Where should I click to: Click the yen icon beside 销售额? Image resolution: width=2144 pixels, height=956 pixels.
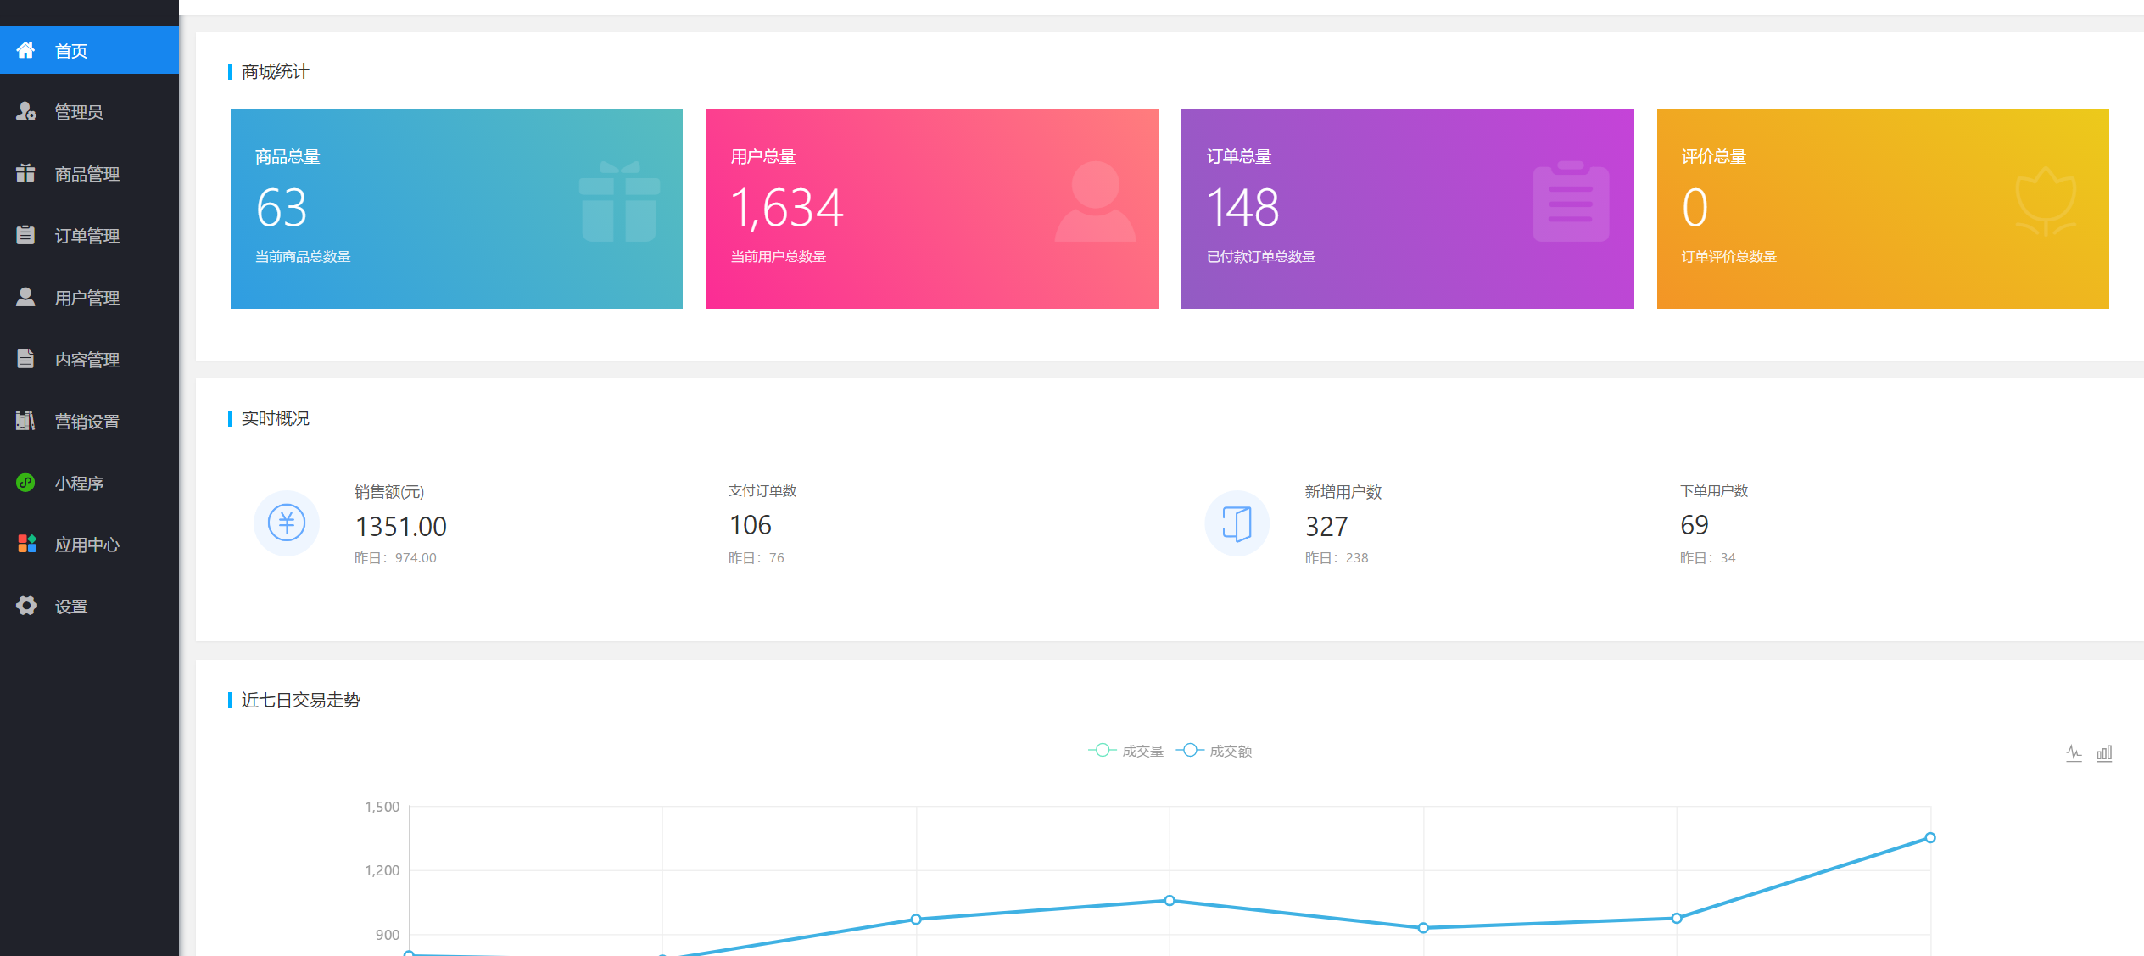pos(287,523)
